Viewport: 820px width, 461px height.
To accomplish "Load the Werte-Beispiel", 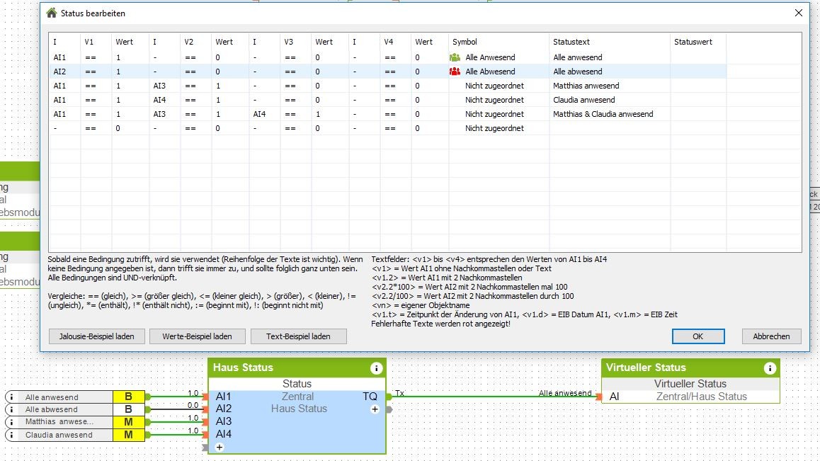I will (197, 336).
